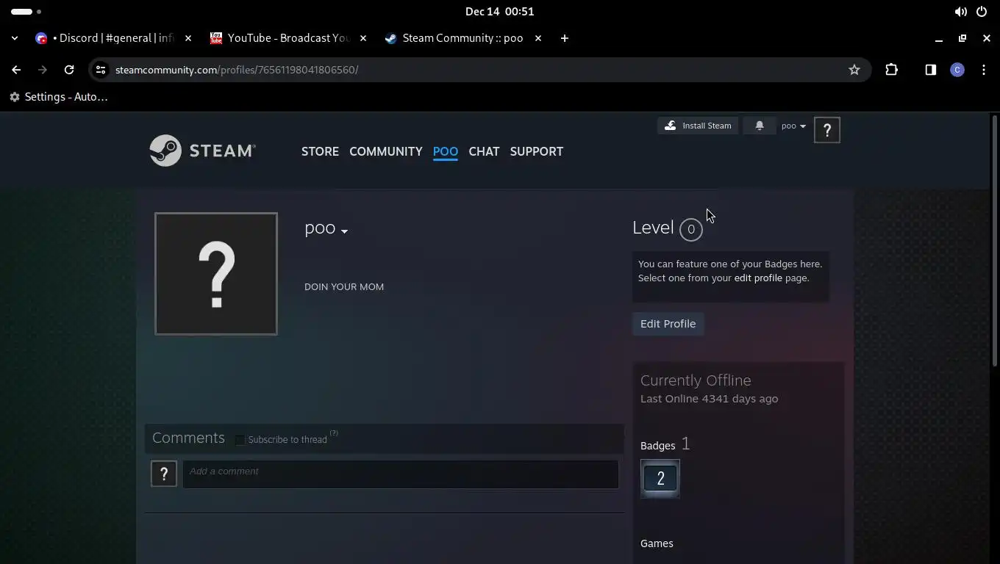Open the STORE menu
Image resolution: width=1000 pixels, height=564 pixels.
click(320, 151)
